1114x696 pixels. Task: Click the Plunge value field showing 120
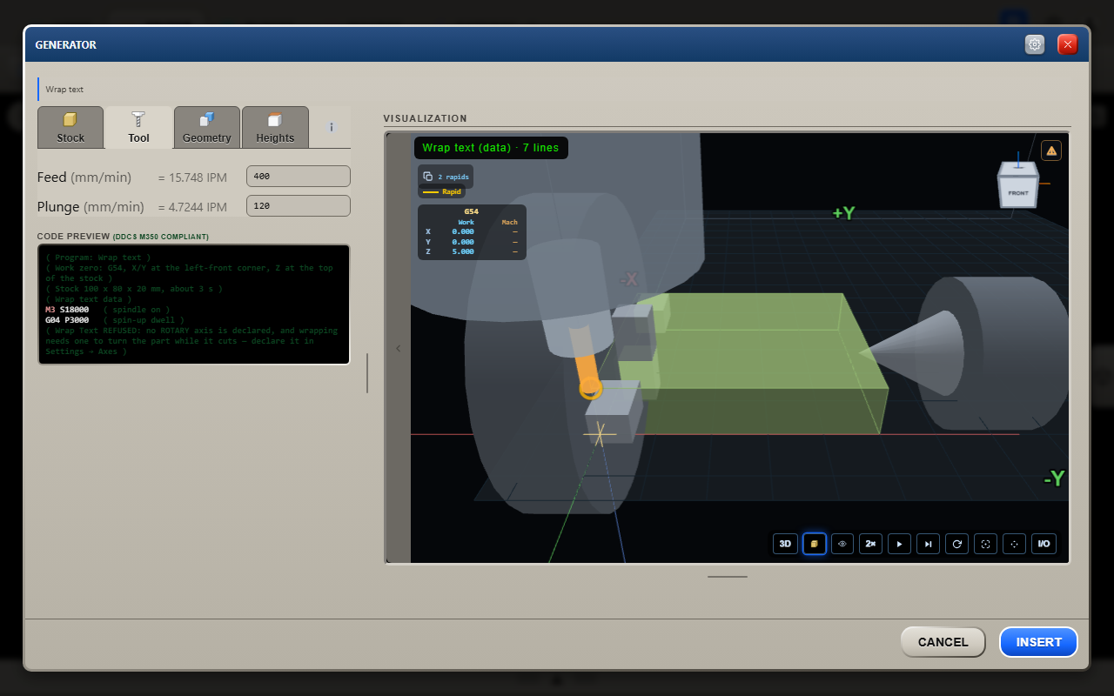click(299, 206)
